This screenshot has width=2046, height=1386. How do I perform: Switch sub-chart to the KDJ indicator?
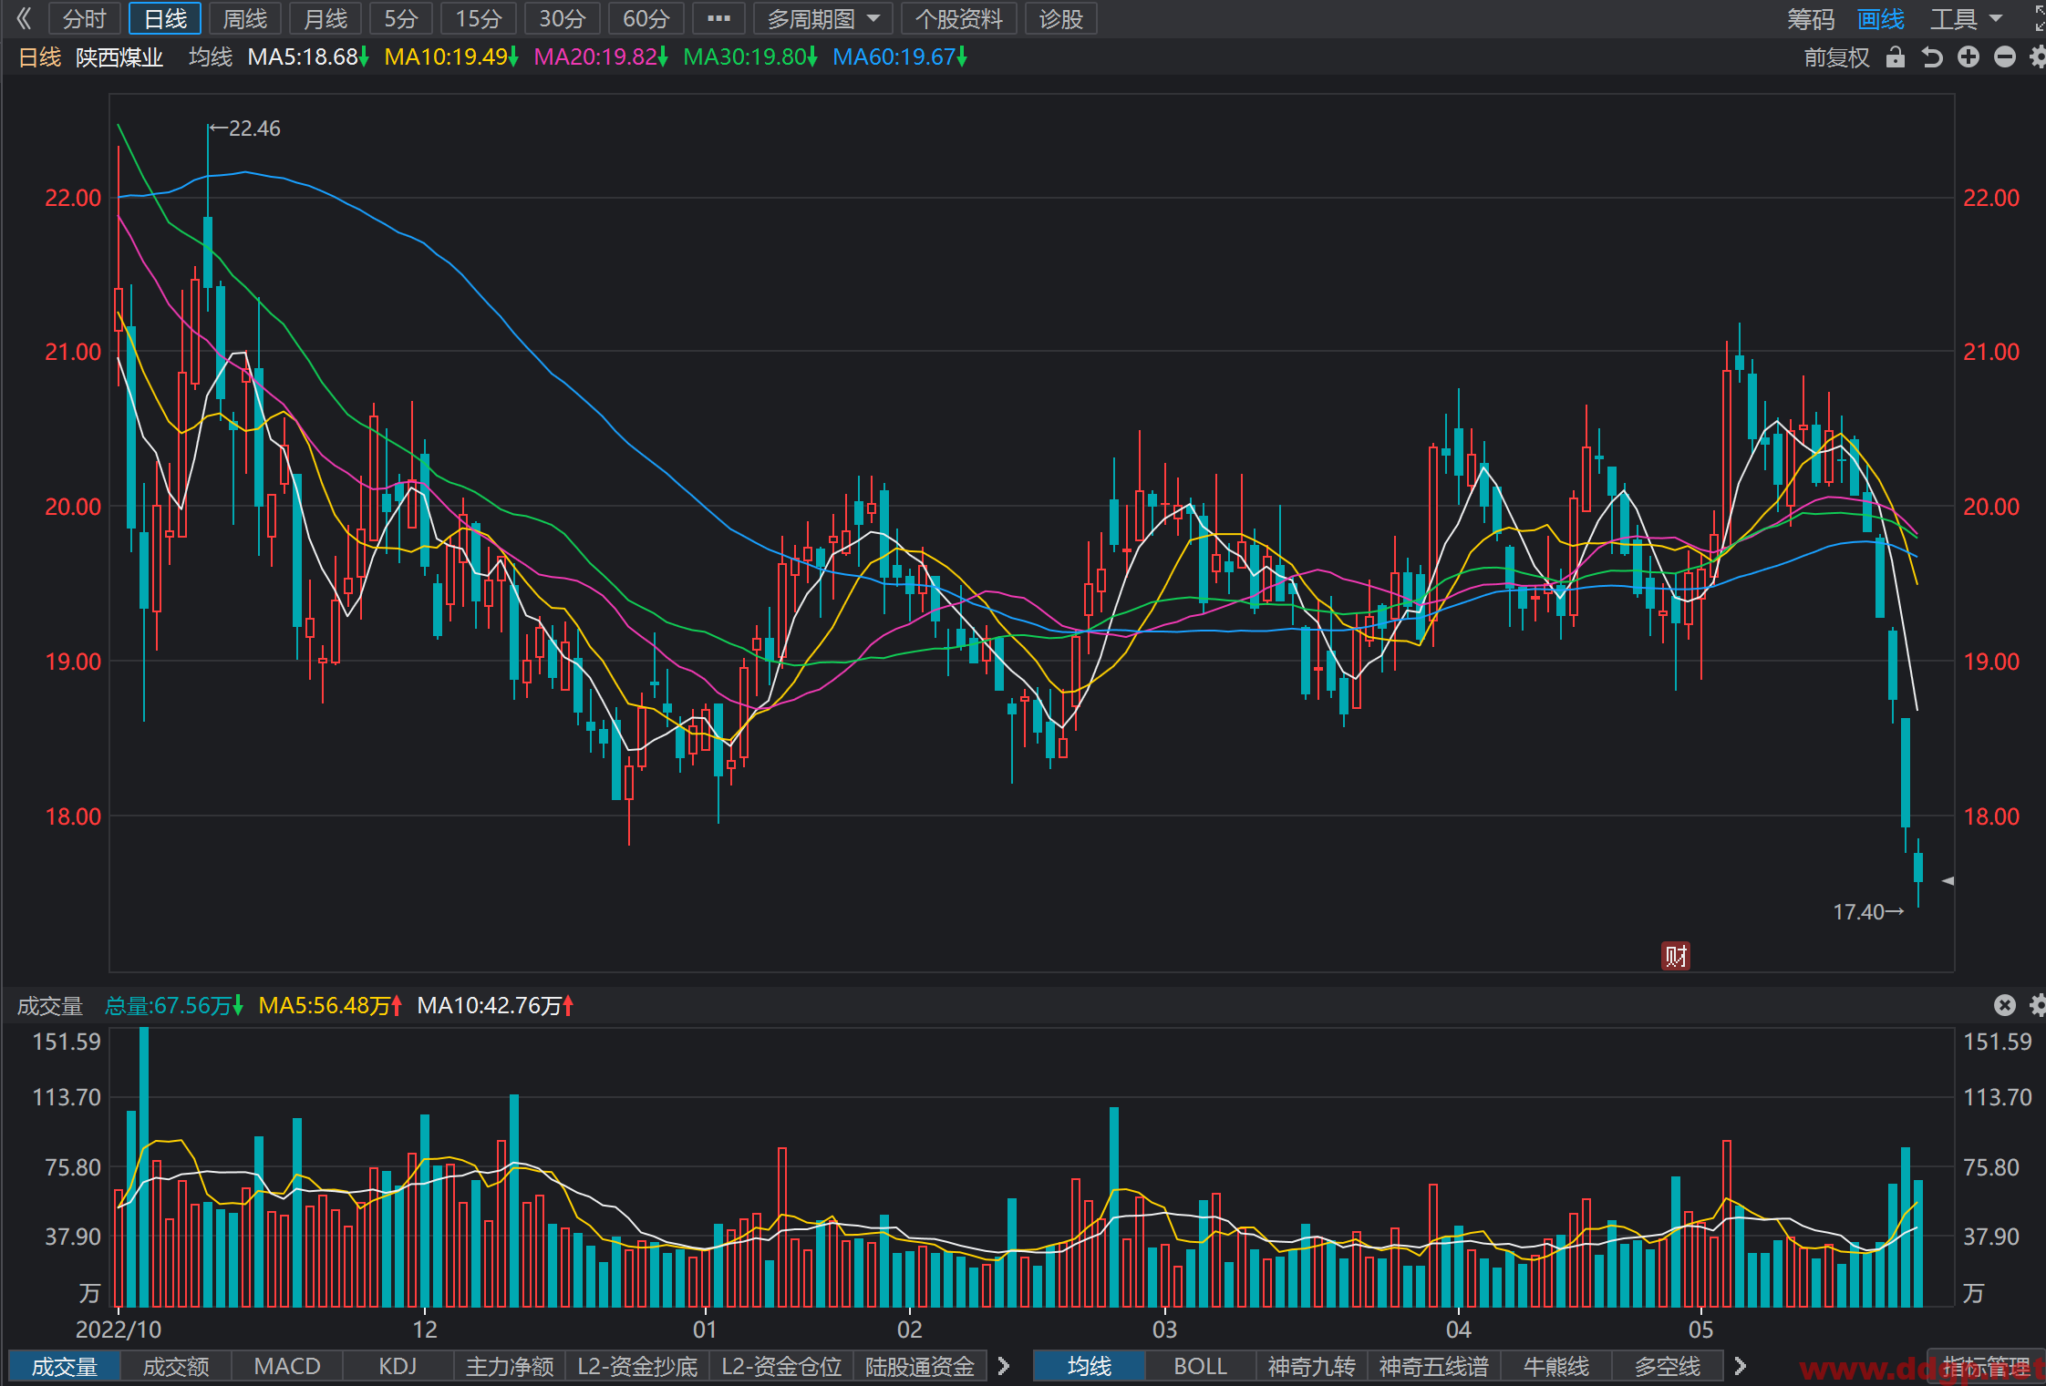coord(398,1367)
